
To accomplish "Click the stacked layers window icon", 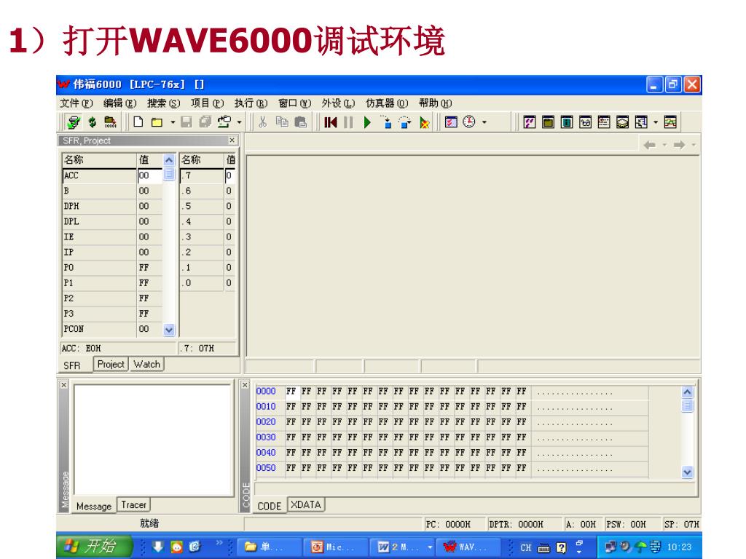I will (x=622, y=122).
